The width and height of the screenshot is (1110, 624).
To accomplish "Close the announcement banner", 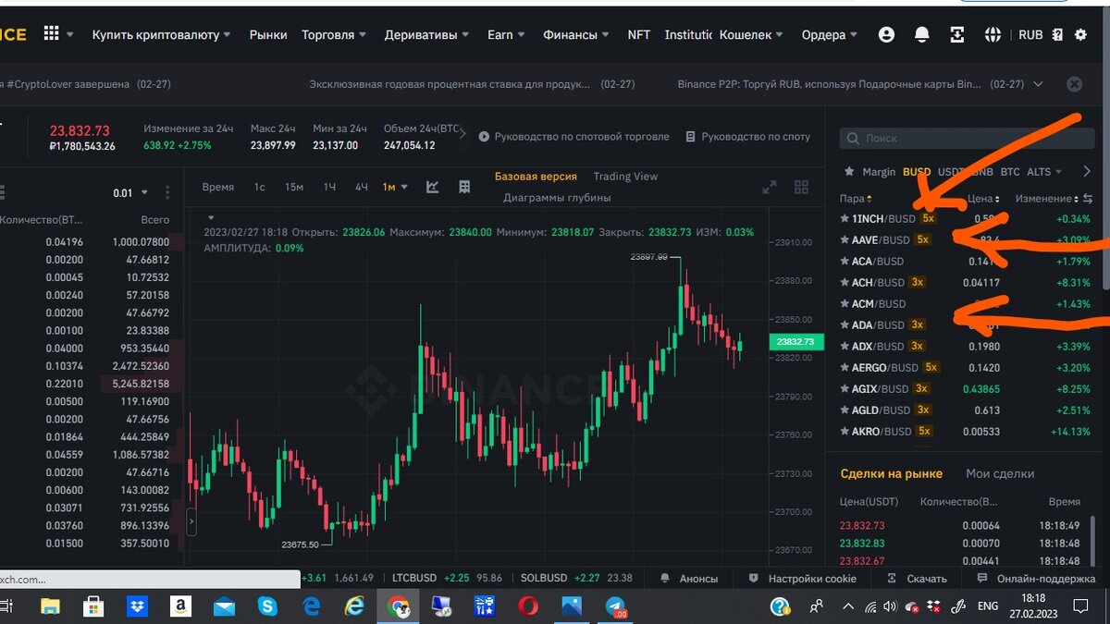I will coord(1074,84).
